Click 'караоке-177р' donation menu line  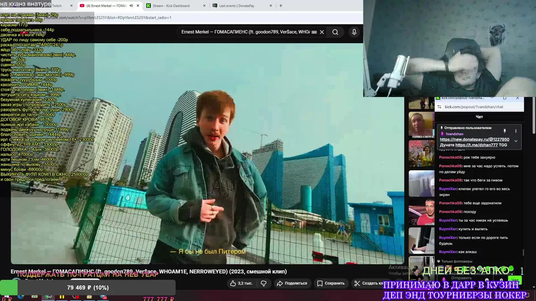(x=14, y=25)
